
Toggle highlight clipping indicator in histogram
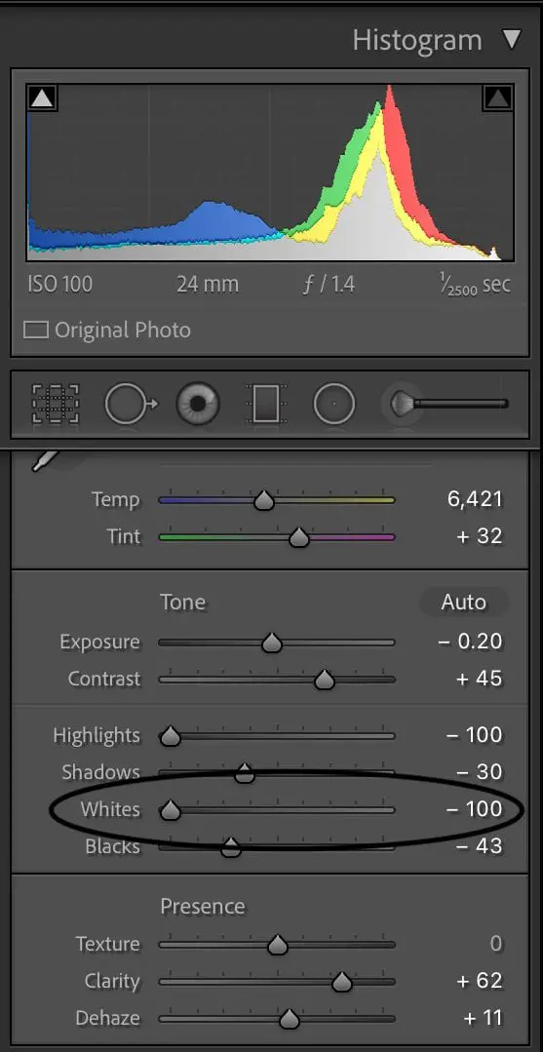[497, 98]
